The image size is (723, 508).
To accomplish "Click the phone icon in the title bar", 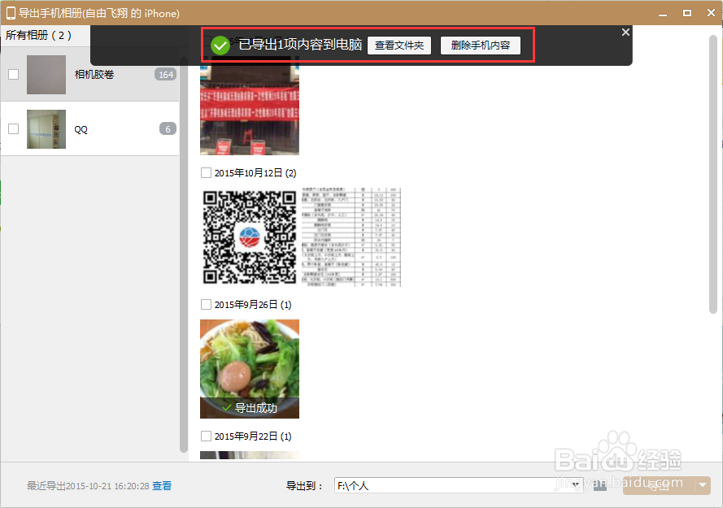I will [x=10, y=12].
